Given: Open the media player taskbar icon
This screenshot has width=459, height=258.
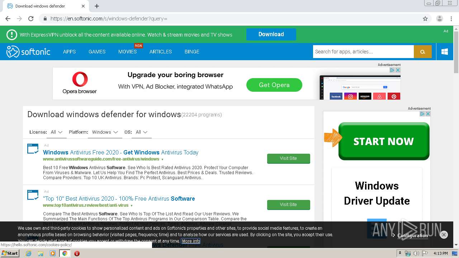Looking at the screenshot, I should point(53,253).
